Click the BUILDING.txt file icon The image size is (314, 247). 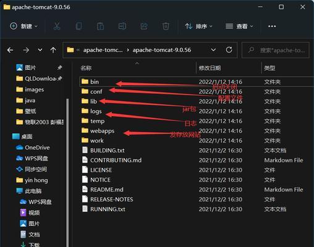pyautogui.click(x=85, y=150)
